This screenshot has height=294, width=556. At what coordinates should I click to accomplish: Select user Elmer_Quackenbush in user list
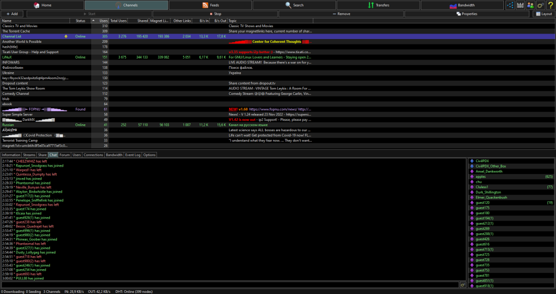511,197
